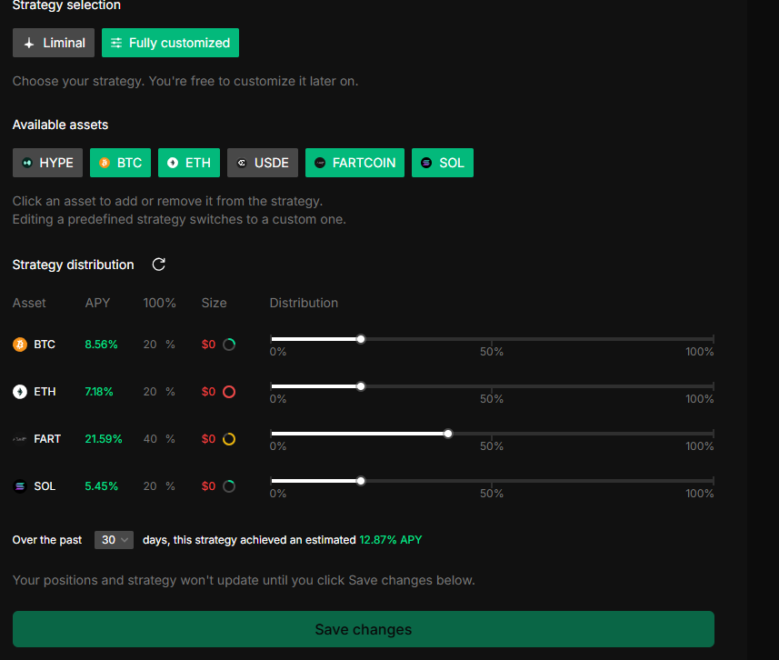
Task: Toggle BTC asset chip
Action: [x=120, y=163]
